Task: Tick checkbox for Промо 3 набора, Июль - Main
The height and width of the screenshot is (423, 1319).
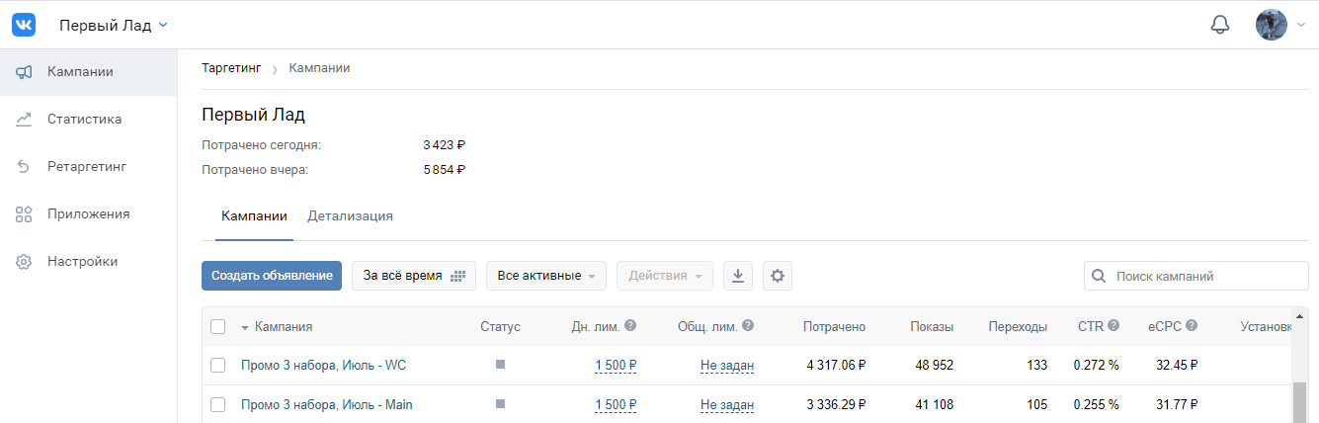Action: pos(218,405)
